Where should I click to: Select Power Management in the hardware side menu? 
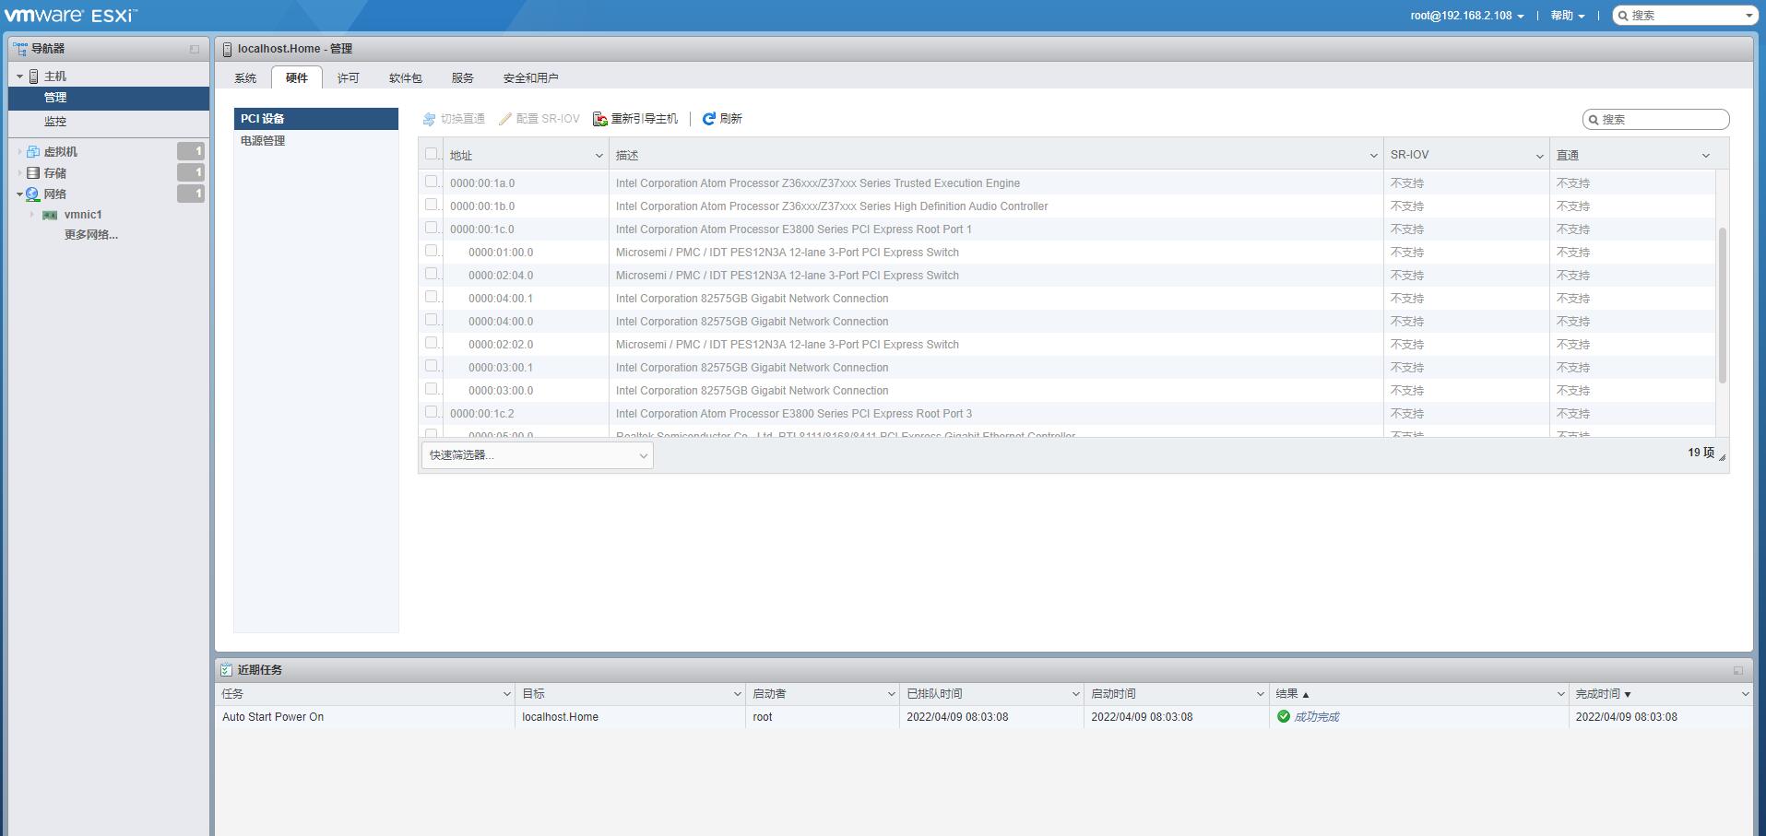pyautogui.click(x=316, y=141)
